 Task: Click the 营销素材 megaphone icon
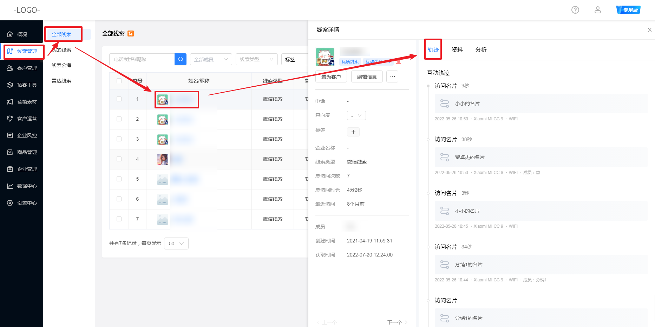click(10, 102)
